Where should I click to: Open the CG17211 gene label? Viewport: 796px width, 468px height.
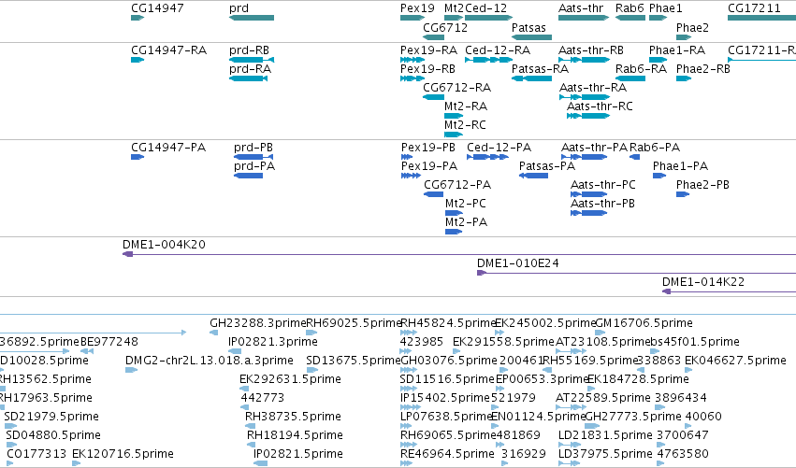[754, 8]
